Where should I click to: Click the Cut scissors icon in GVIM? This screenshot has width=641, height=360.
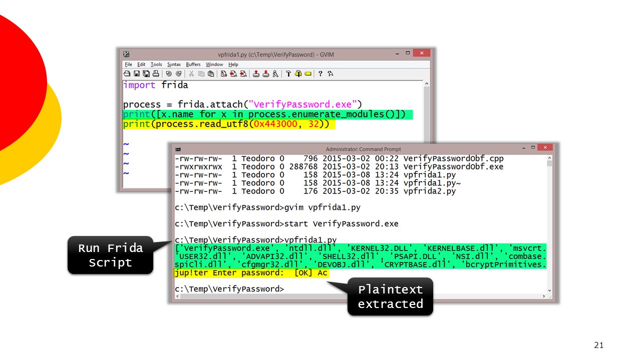coord(191,73)
